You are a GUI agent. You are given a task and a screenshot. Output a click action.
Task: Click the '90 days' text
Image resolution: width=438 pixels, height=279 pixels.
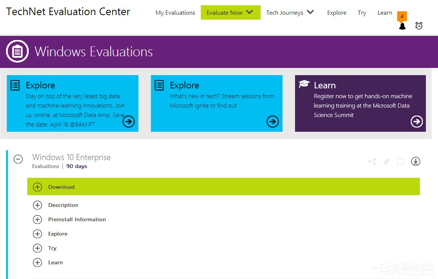point(76,166)
